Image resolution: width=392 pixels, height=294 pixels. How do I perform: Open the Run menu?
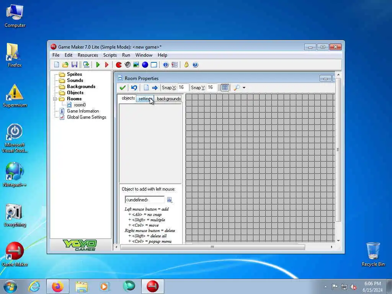126,55
